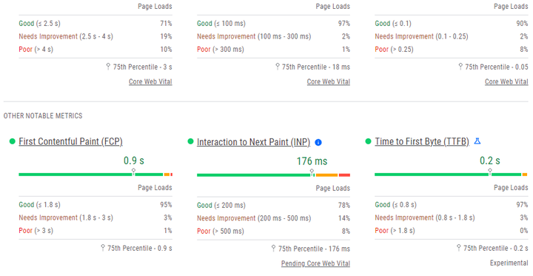Click the green segment of the FCP bar
This screenshot has width=533, height=276.
click(x=91, y=175)
